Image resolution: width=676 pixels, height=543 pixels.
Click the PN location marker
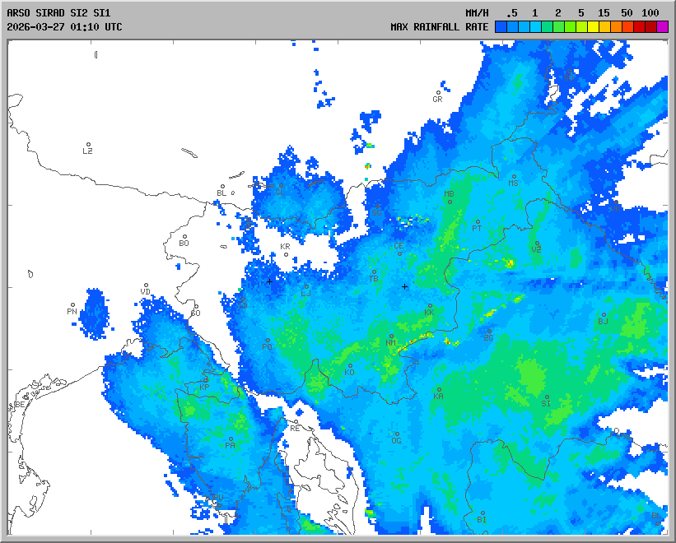tap(72, 305)
